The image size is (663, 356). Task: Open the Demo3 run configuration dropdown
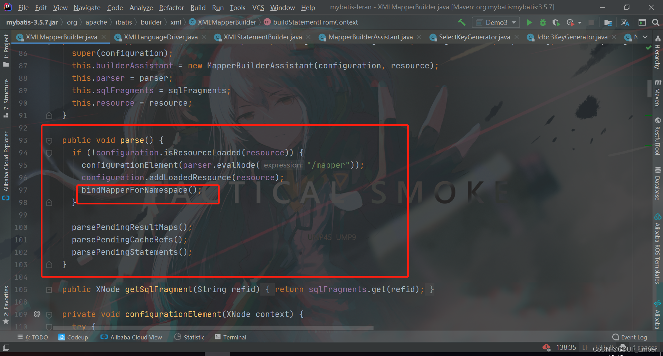pyautogui.click(x=496, y=22)
